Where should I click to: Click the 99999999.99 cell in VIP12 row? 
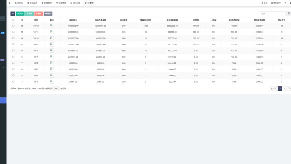[x=73, y=26]
